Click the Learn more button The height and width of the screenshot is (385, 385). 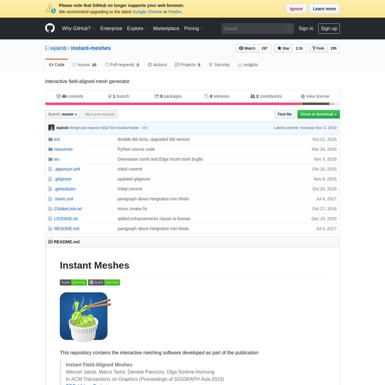pos(324,9)
